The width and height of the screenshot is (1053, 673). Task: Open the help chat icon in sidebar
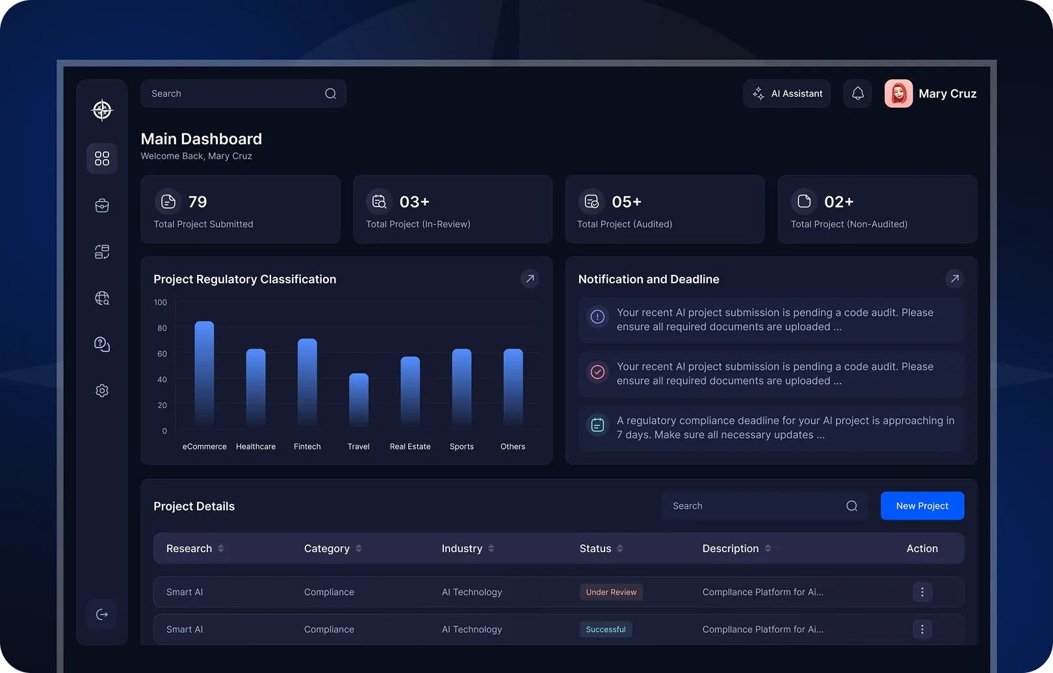102,344
